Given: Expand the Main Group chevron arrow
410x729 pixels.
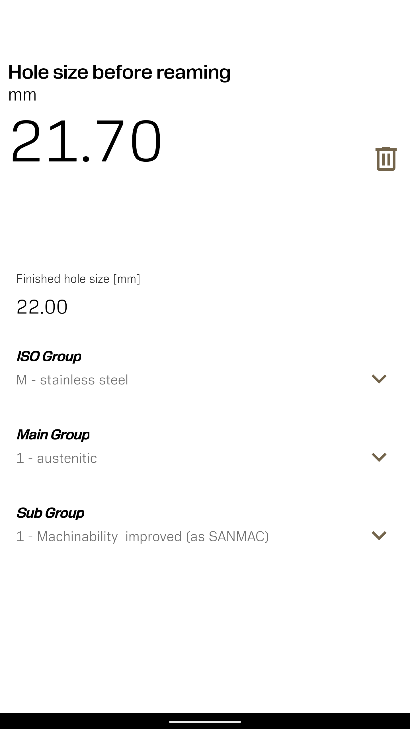Looking at the screenshot, I should (379, 457).
